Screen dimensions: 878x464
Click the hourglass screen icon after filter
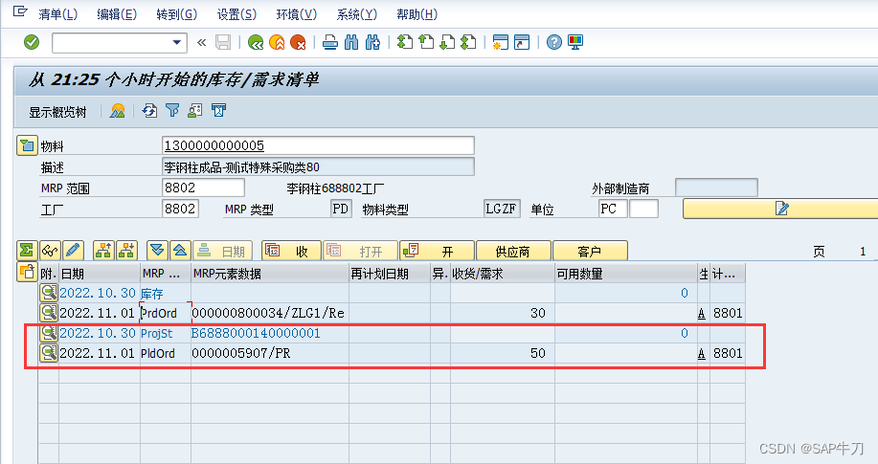[218, 111]
